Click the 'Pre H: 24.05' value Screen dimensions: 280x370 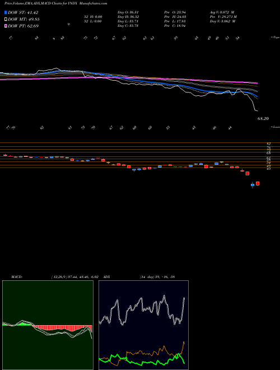click(x=175, y=17)
